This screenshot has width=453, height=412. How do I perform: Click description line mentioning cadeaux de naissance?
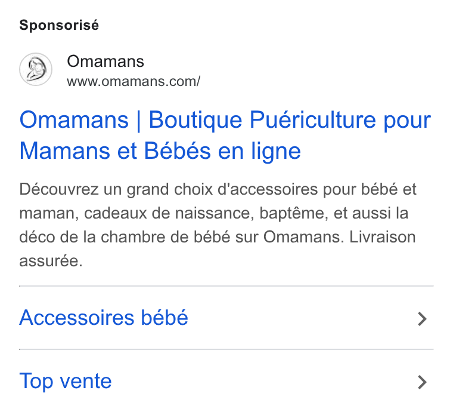click(x=214, y=213)
